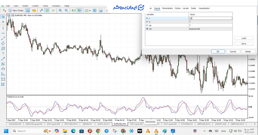Image resolution: width=258 pixels, height=135 pixels.
Task: Zoom in on the chart
Action: click(x=60, y=11)
